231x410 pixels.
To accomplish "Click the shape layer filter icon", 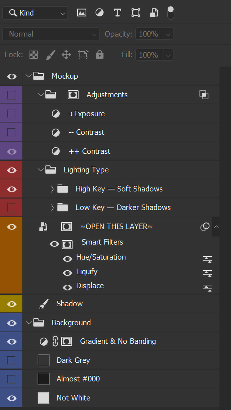I will (x=136, y=13).
